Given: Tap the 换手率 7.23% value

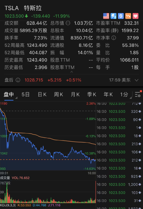Looking at the screenshot, I should (x=41, y=38).
